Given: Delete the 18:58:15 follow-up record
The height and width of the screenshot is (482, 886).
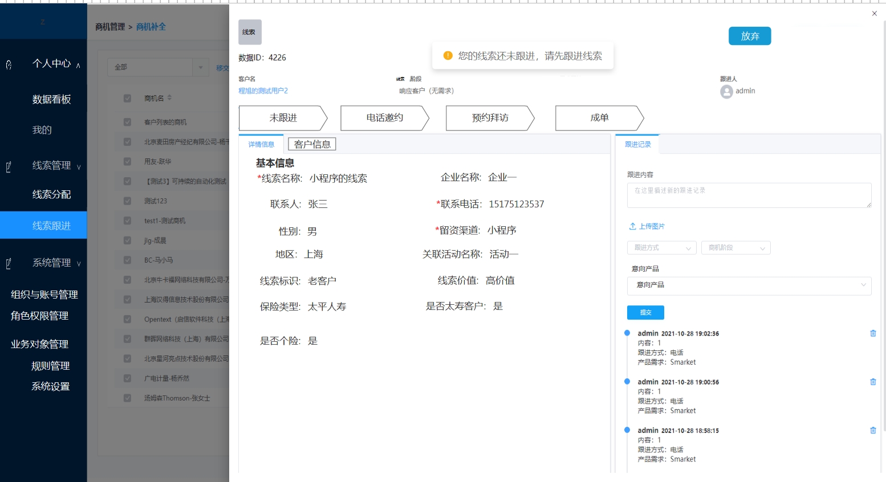Looking at the screenshot, I should click(873, 430).
